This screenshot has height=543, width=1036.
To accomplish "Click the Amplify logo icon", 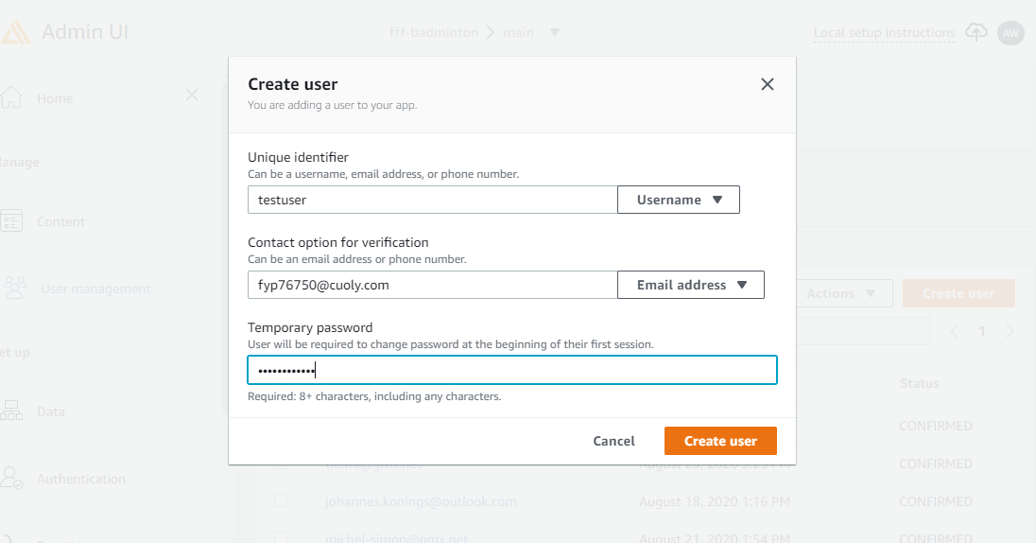I will coord(16,32).
